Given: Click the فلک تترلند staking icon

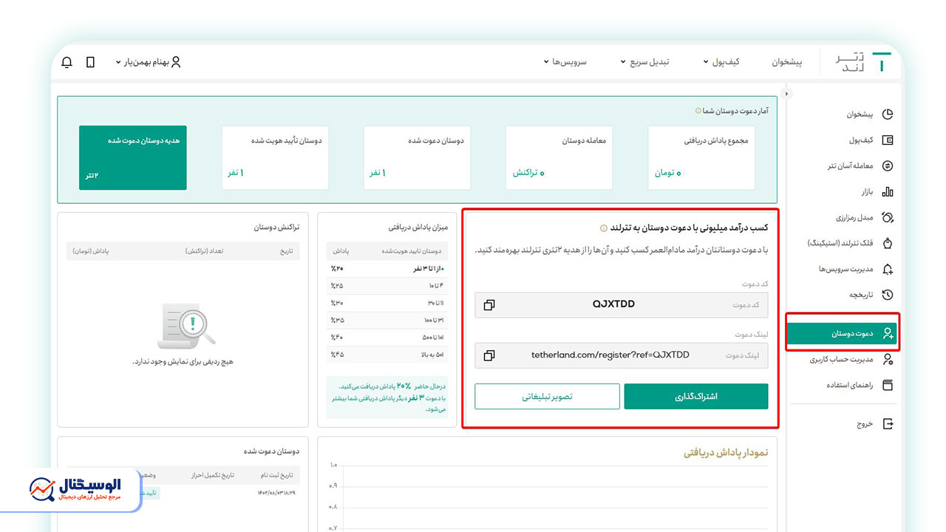Looking at the screenshot, I should coord(888,243).
